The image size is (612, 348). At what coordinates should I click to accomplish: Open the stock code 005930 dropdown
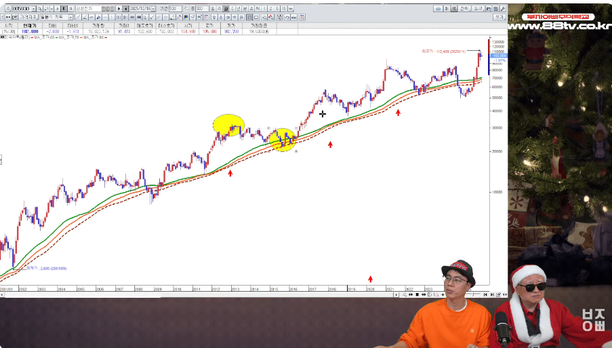click(34, 9)
